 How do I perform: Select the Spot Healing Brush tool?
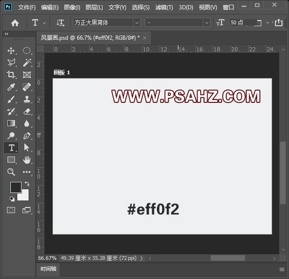(27, 87)
